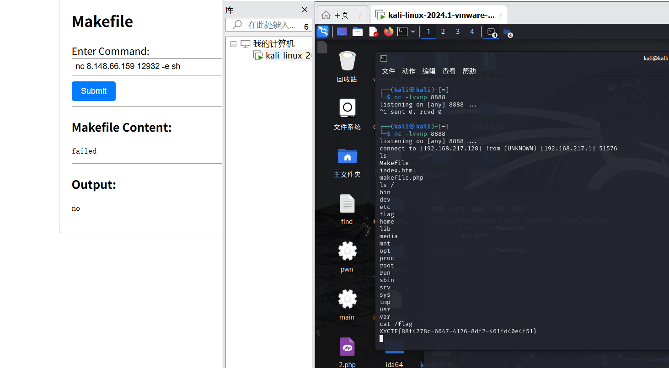The image size is (669, 368).
Task: Switch to workspace 4
Action: point(472,32)
